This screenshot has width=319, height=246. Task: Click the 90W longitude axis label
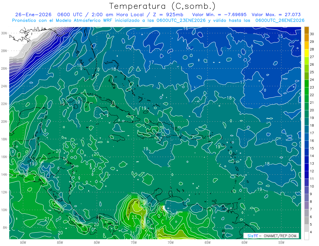pos(23,243)
